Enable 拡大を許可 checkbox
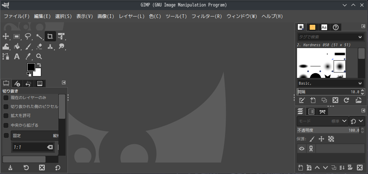Image resolution: width=368 pixels, height=174 pixels. coord(6,116)
